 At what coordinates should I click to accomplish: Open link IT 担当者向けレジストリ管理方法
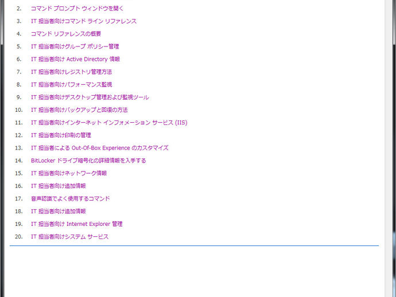[x=72, y=72]
